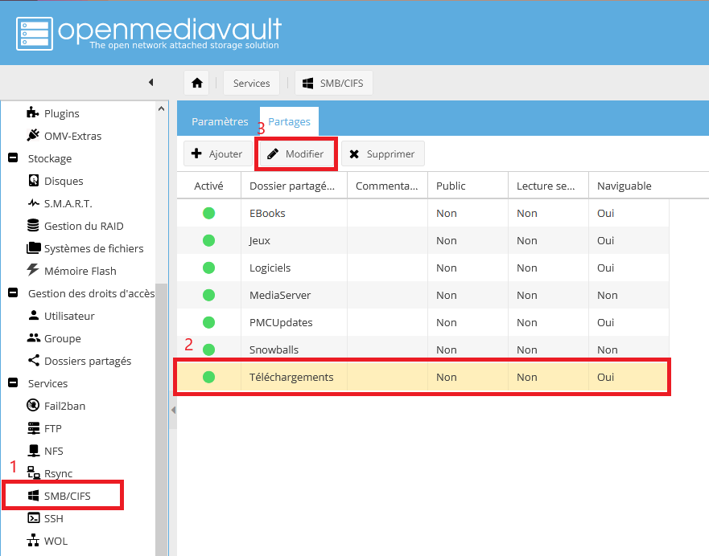Select SMB/CIFS in the Services tree
This screenshot has height=556, width=709.
pos(67,496)
